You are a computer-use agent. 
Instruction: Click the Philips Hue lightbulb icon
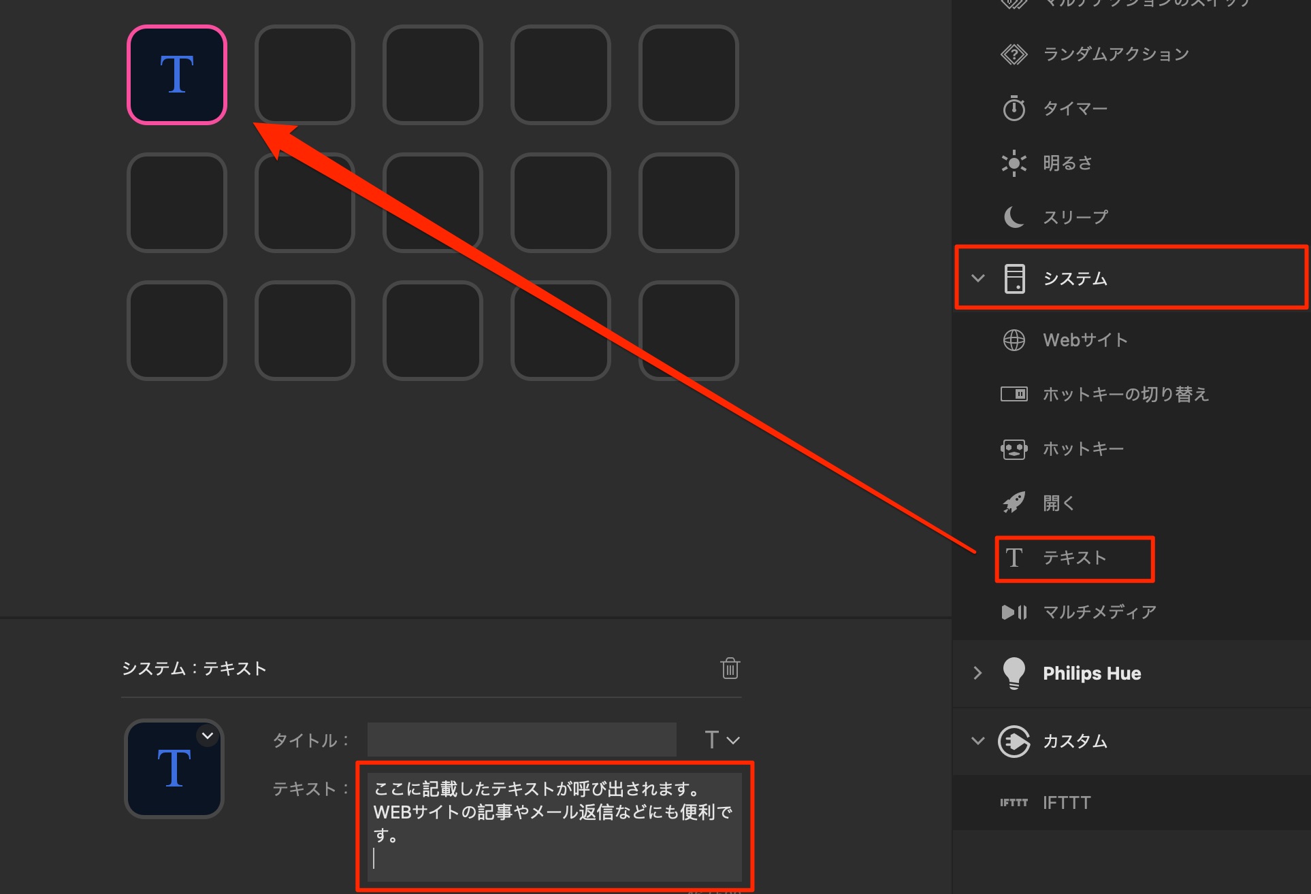pyautogui.click(x=1014, y=673)
